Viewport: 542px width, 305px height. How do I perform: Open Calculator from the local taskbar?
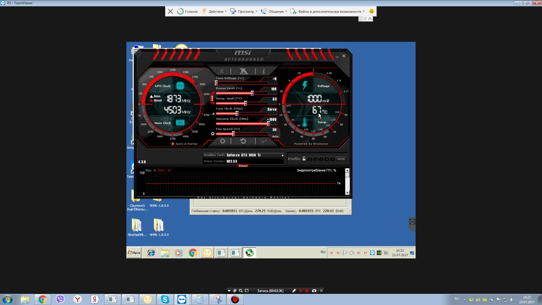coord(199,299)
